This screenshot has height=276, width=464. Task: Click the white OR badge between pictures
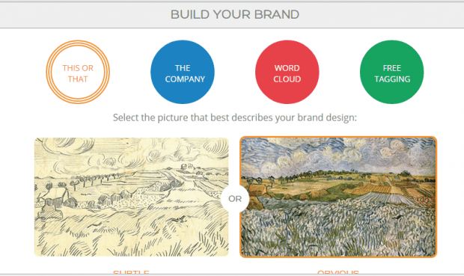[235, 199]
